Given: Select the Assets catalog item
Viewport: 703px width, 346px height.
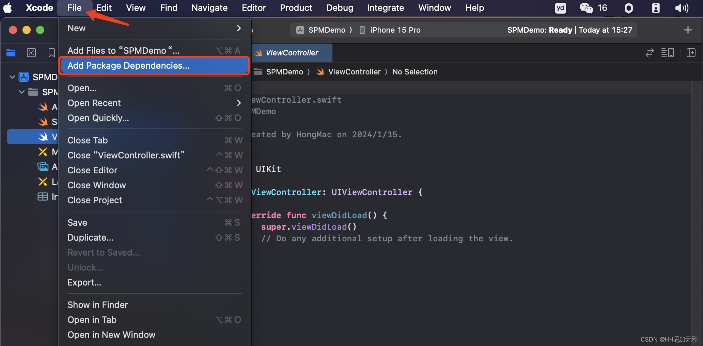Looking at the screenshot, I should pos(48,167).
